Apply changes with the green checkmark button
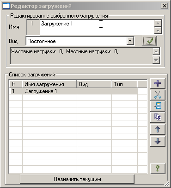This screenshot has height=188, width=171. tap(149, 41)
